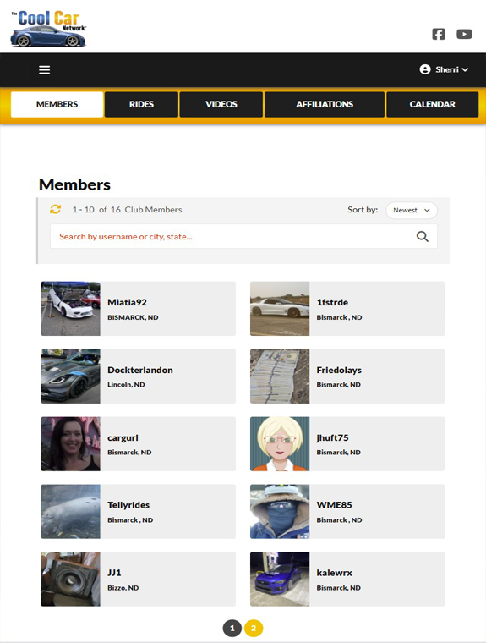Click the Friedolays username link
486x643 pixels.
339,370
